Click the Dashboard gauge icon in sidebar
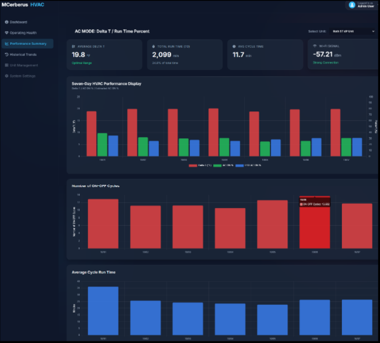Screen dimensions: 380x343 [x=7, y=22]
